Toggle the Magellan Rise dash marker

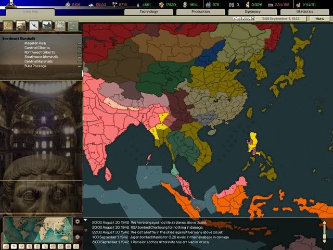(x=79, y=44)
